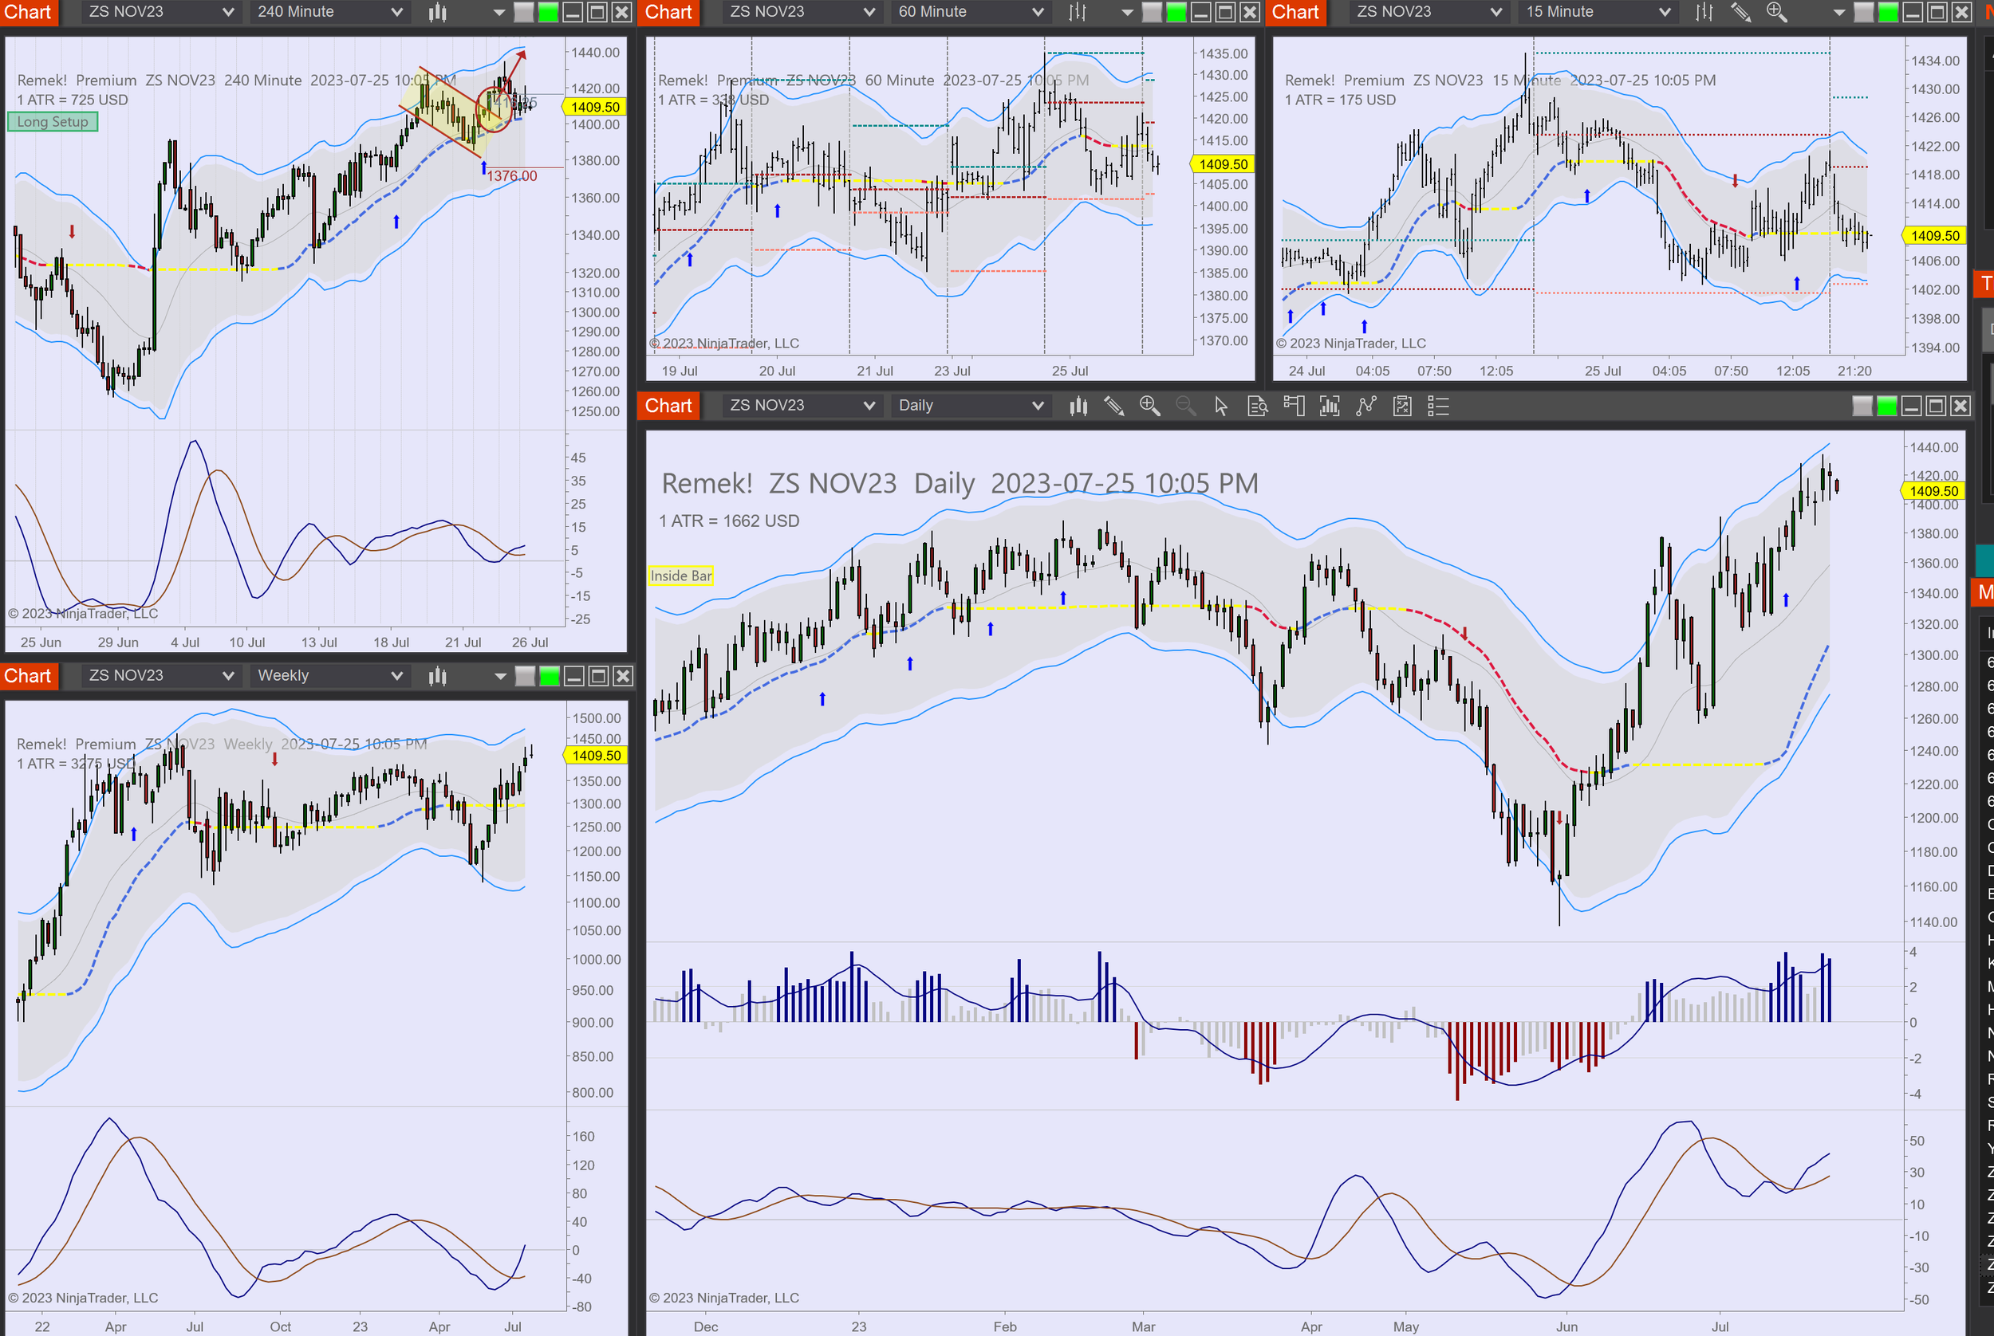Viewport: 1994px width, 1336px height.
Task: Open properties list icon in Daily toolbar
Action: 1438,406
